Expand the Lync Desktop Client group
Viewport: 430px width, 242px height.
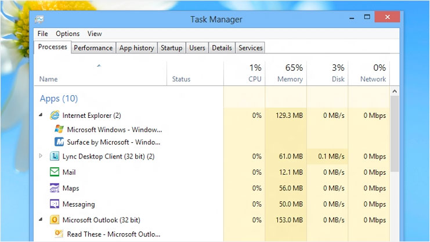[x=41, y=156]
